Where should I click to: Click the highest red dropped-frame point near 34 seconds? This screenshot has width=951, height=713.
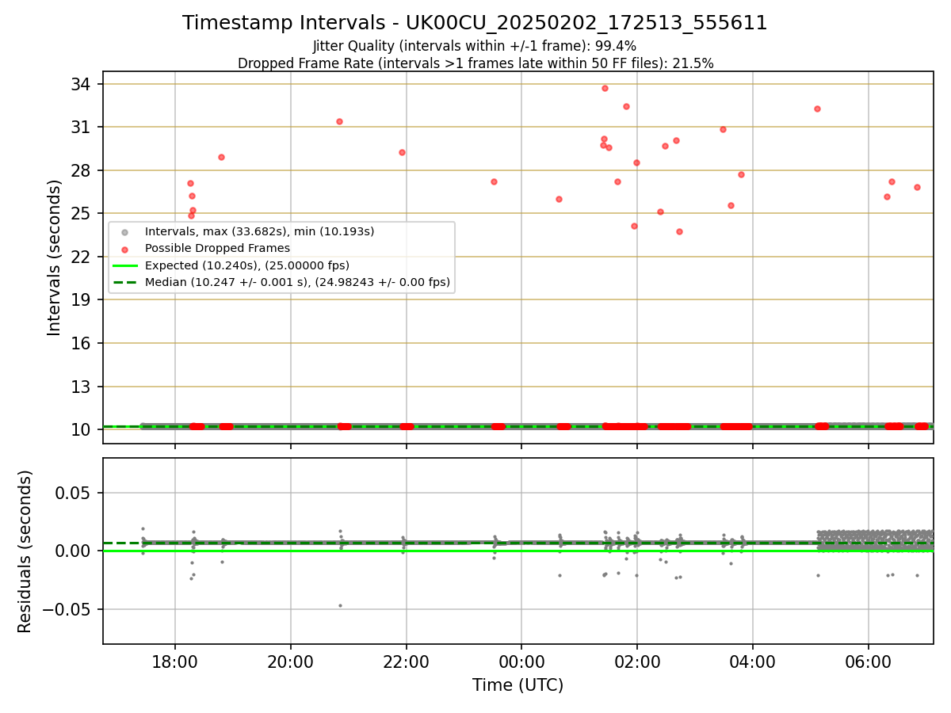[605, 88]
